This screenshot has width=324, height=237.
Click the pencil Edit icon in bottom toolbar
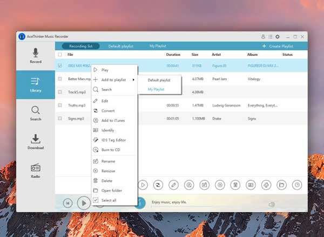(x=173, y=185)
